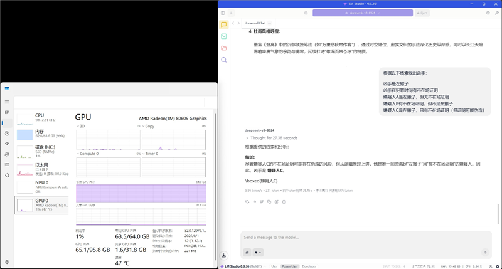Continue the assistant message with arrow icon
Viewport: 502px width, 269px height.
[x=255, y=202]
